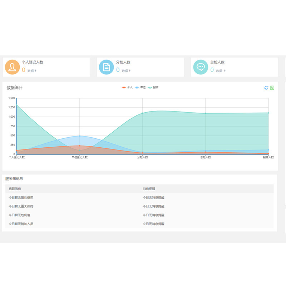Click the teal chat bubble icon for 总检人数
This screenshot has width=286, height=286.
201,67
